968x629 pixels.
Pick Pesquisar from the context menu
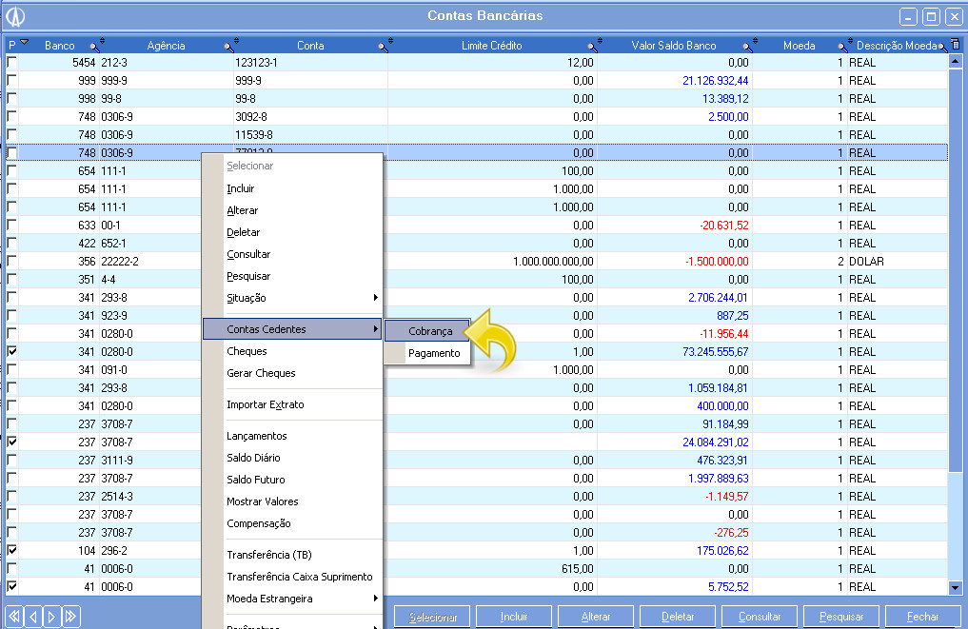point(292,276)
